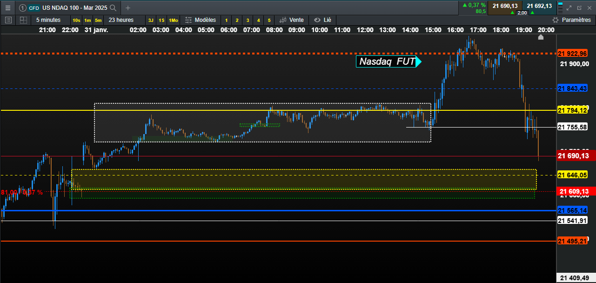
Task: Click the cyan depth ladder icon
Action: coord(560,7)
